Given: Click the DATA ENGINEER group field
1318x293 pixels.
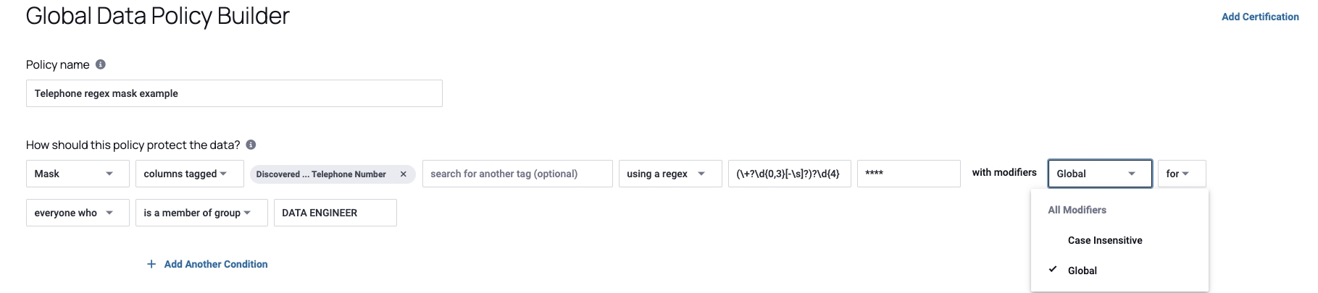Looking at the screenshot, I should point(335,213).
